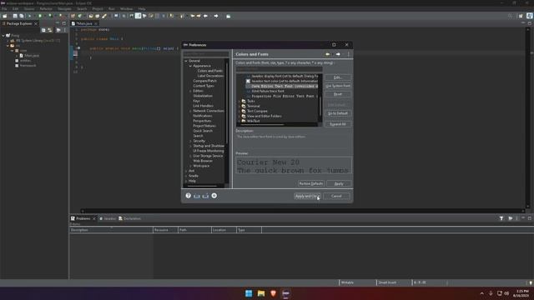Collapse the General preferences node

tap(186, 61)
